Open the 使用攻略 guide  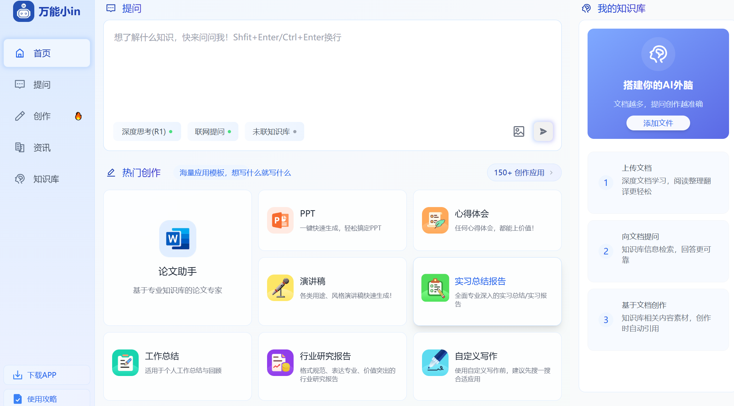click(47, 399)
